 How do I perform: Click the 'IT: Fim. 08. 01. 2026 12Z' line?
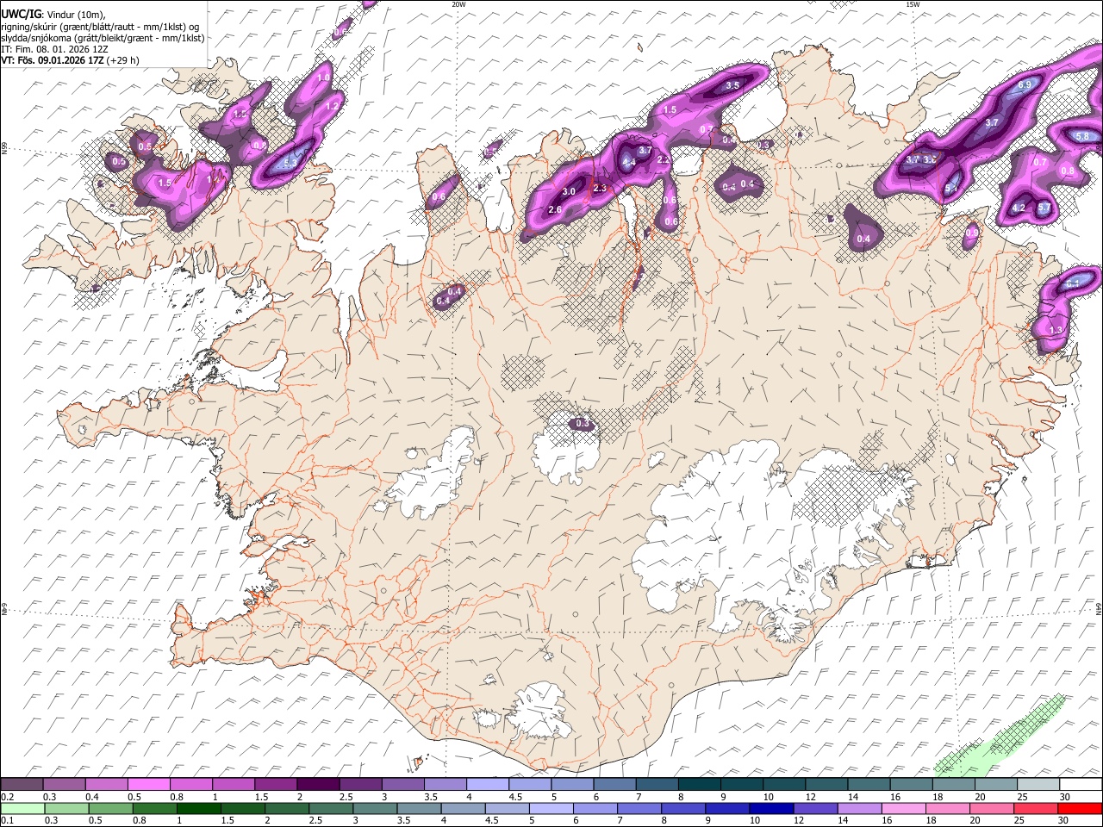[x=54, y=49]
